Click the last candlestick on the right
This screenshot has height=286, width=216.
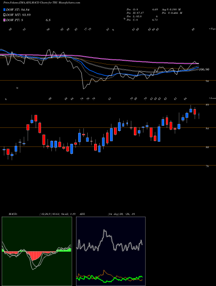199,116
